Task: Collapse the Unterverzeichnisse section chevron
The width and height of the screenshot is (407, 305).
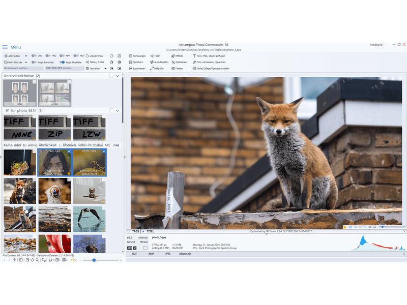Action: point(118,76)
